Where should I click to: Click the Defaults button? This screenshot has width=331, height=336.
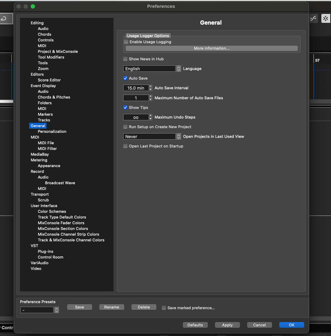click(195, 325)
